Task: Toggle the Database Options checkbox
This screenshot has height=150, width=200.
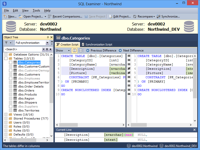Action: coord(6,54)
